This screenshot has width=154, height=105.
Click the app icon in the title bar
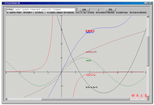pyautogui.click(x=3, y=3)
